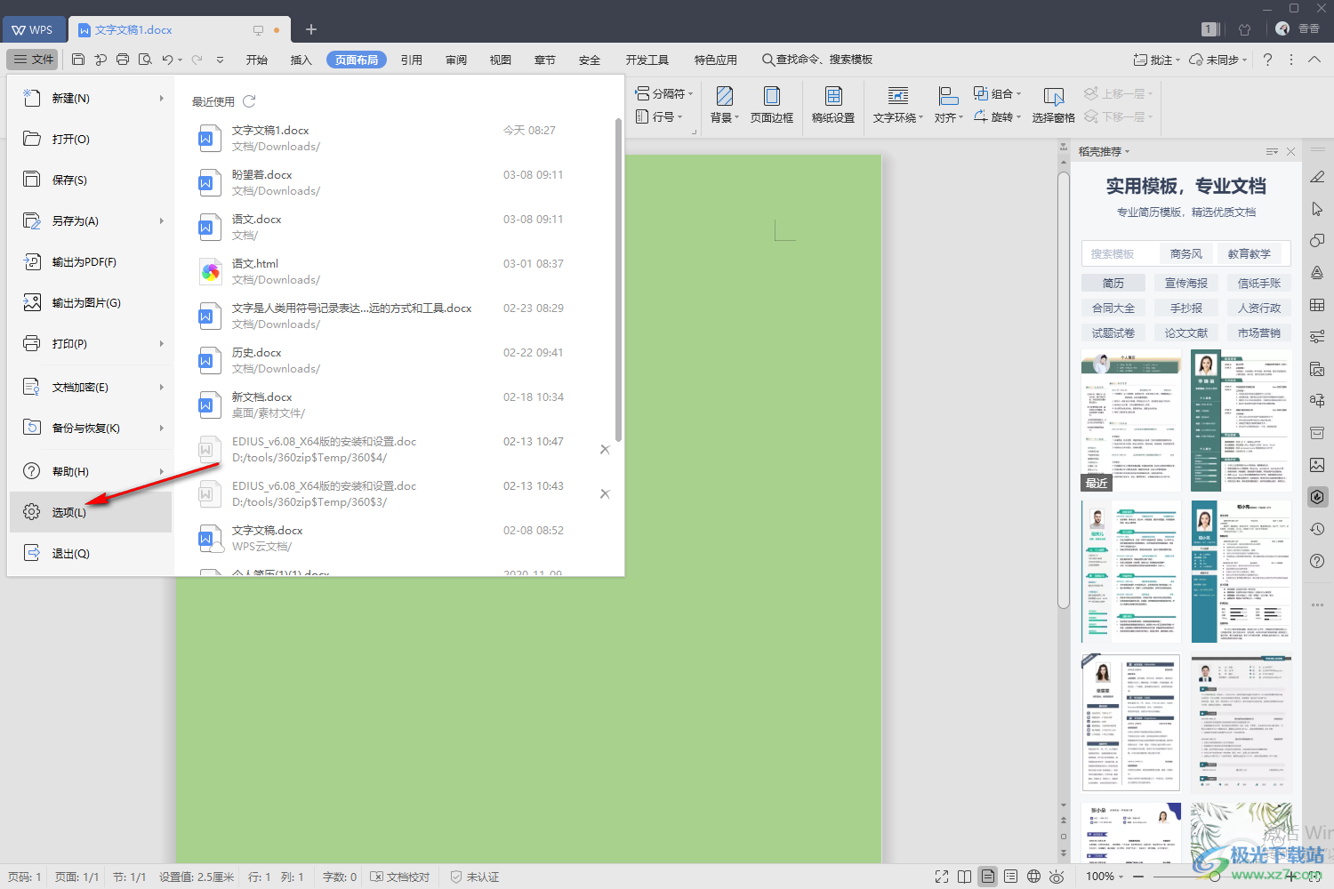The height and width of the screenshot is (889, 1334).
Task: Open recent file 盼望着.docx
Action: point(397,182)
